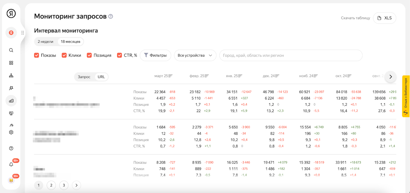Show the next months with the right arrow

tap(390, 77)
